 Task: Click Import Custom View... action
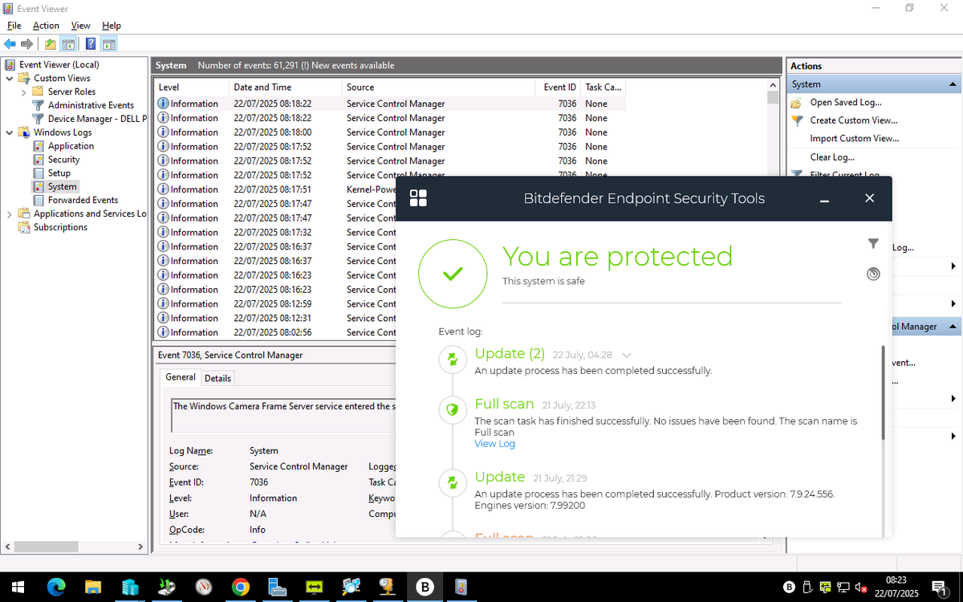click(855, 138)
